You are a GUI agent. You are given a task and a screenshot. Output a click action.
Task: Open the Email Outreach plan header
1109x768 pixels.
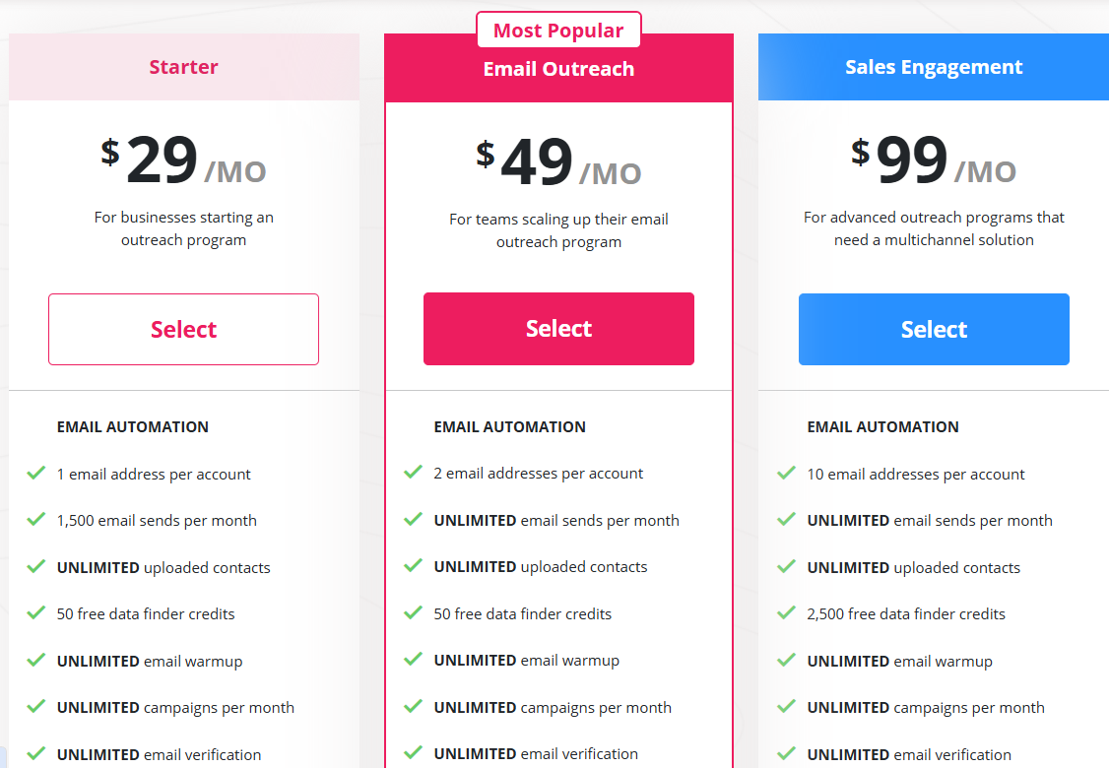[x=558, y=69]
